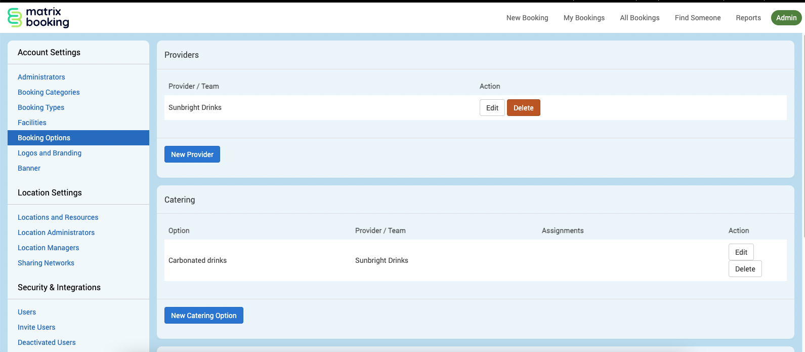Click the green Admin button
The width and height of the screenshot is (805, 352).
pos(786,18)
